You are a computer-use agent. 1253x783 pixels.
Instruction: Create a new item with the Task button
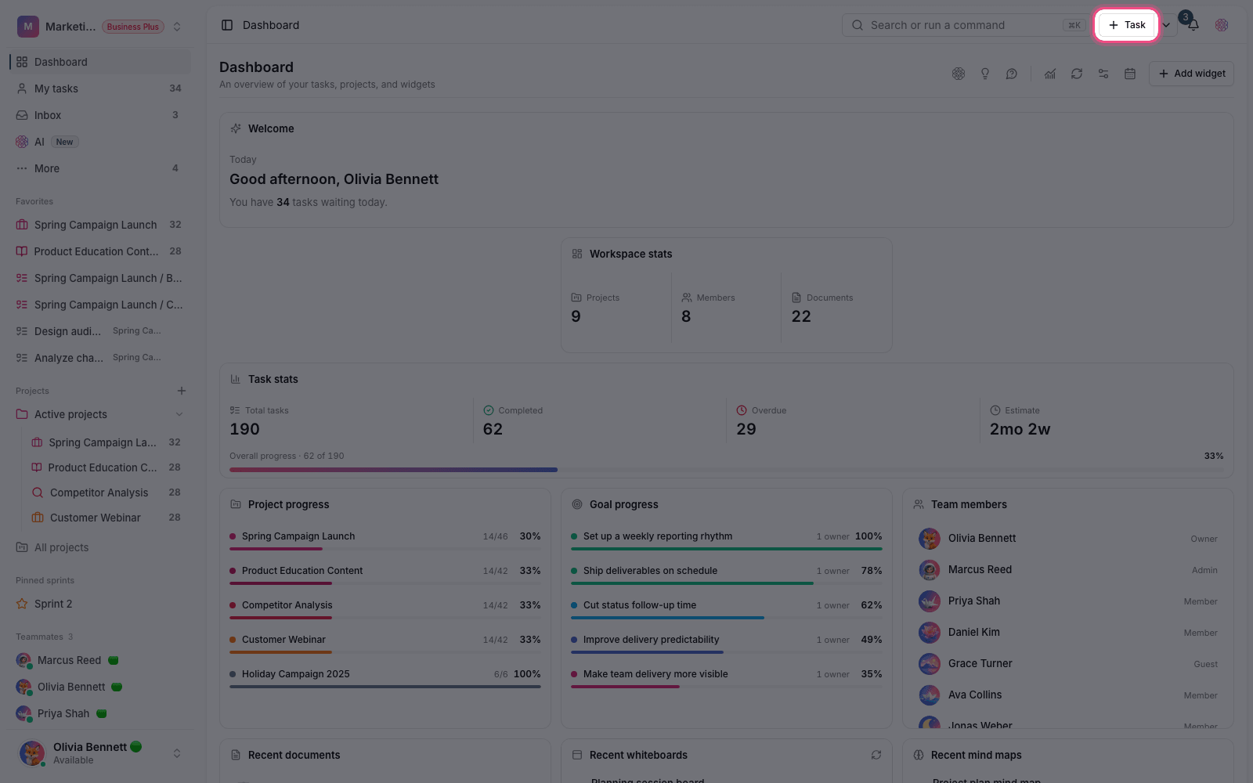pyautogui.click(x=1127, y=25)
